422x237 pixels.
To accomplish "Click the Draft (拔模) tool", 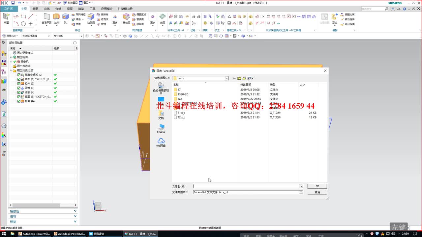I will point(101,24).
